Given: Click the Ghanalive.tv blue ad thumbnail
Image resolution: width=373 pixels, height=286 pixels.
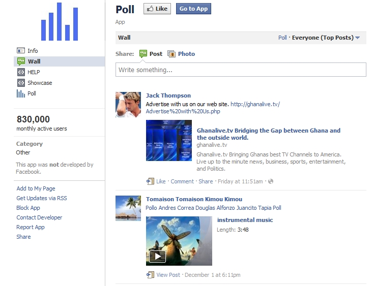Looking at the screenshot, I should 169,140.
